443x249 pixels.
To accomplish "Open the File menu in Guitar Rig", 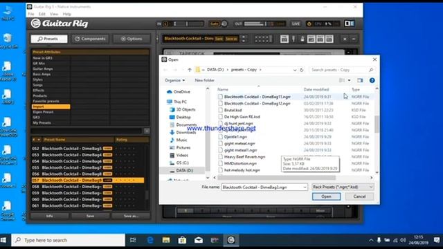I will [x=31, y=14].
